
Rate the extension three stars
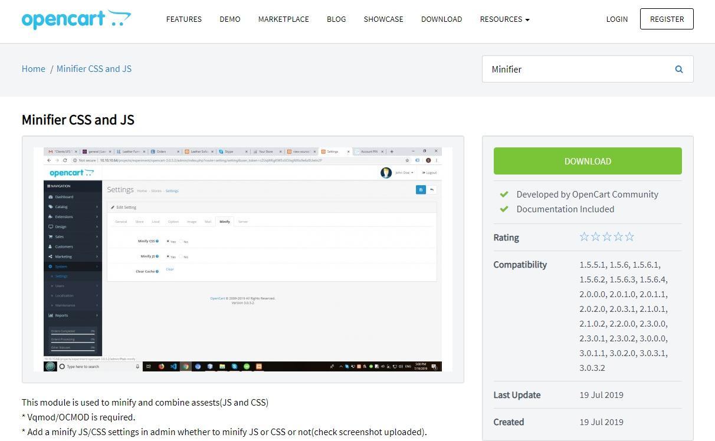tap(607, 236)
